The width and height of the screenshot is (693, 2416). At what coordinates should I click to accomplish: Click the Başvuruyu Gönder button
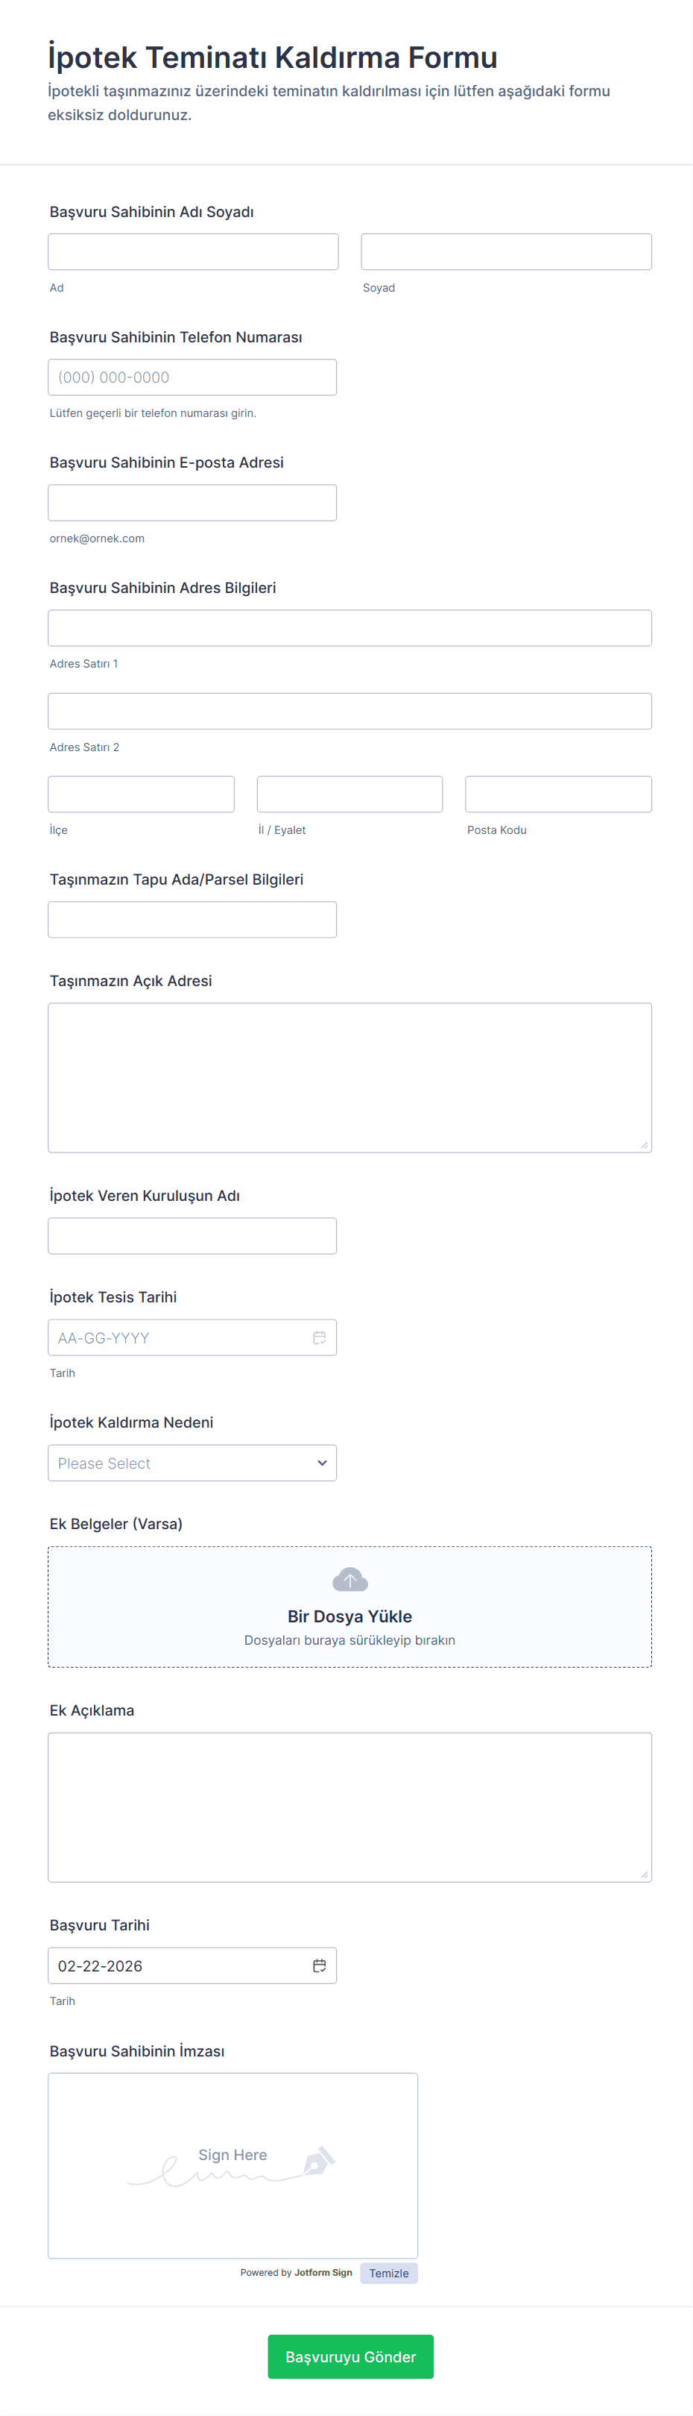click(x=350, y=2356)
